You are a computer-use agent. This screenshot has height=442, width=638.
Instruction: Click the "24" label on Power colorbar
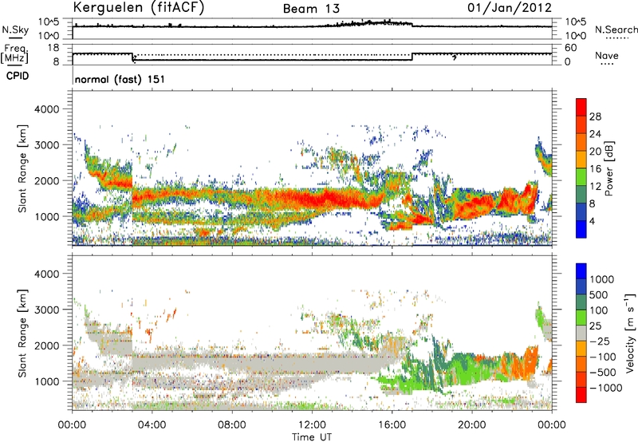tap(595, 134)
